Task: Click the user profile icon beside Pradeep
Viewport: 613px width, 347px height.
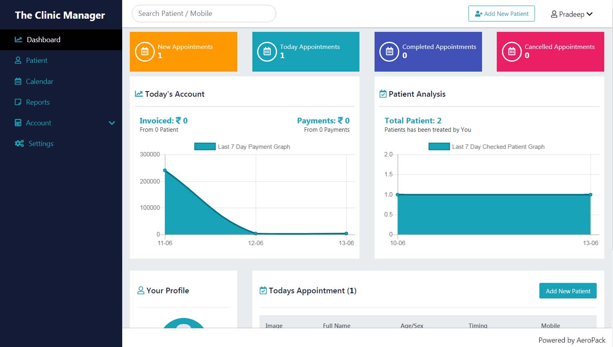Action: pyautogui.click(x=554, y=14)
